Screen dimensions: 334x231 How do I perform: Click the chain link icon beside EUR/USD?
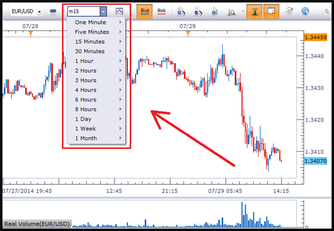53,11
